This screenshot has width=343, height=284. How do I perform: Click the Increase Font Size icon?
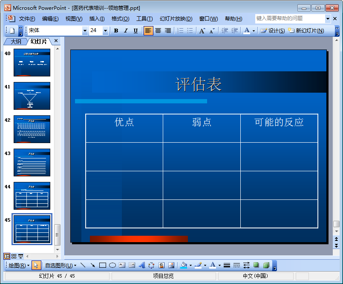tap(202, 31)
